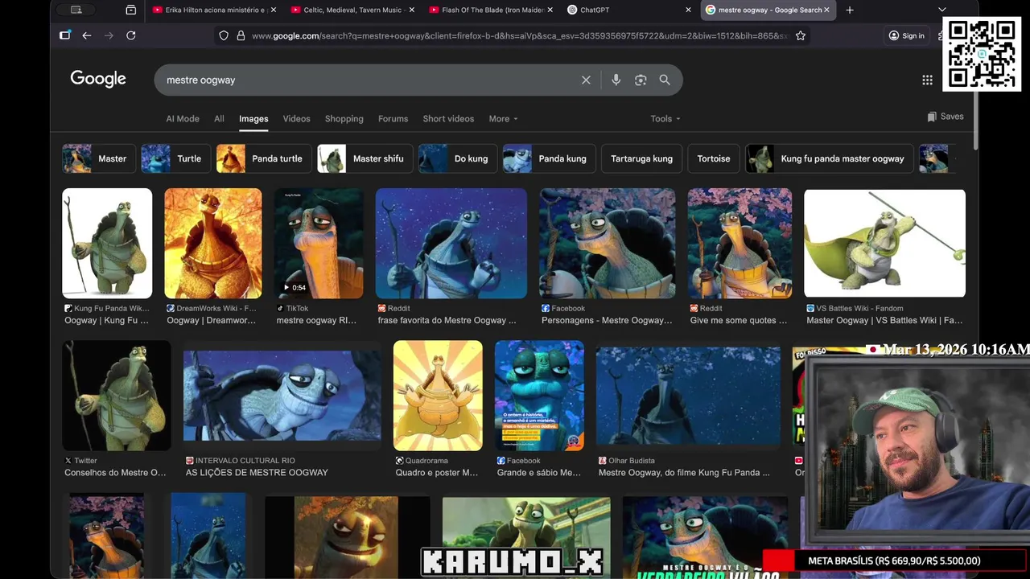Image resolution: width=1030 pixels, height=579 pixels.
Task: Expand the list-all-tabs chevron
Action: 941,10
